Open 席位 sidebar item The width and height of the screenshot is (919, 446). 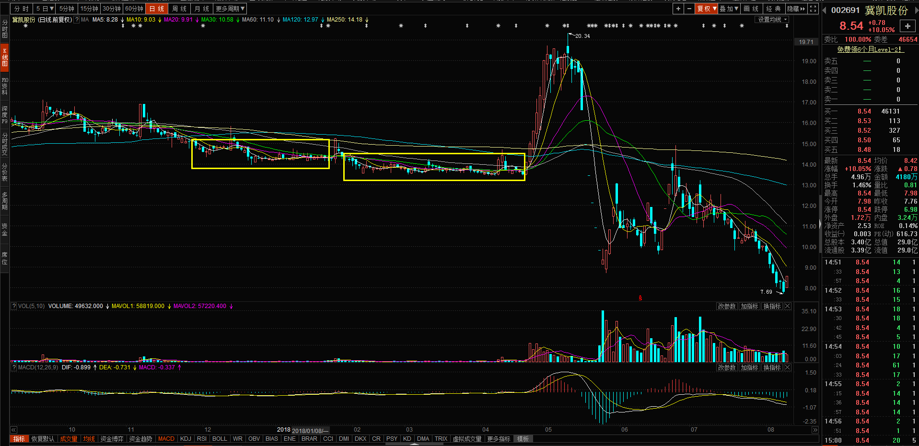pos(4,258)
